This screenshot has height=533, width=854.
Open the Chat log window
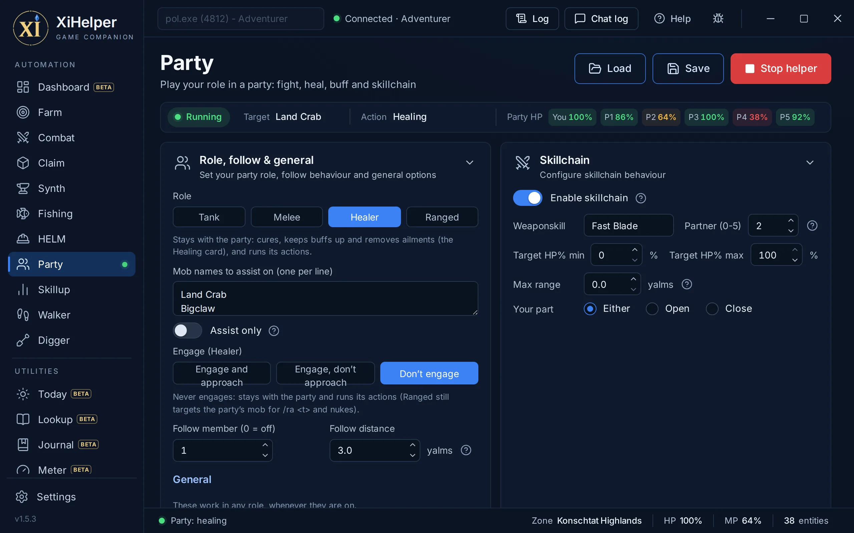pos(601,18)
